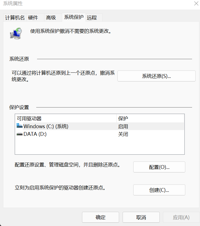Click the Windows (C:) drive icon

19,126
